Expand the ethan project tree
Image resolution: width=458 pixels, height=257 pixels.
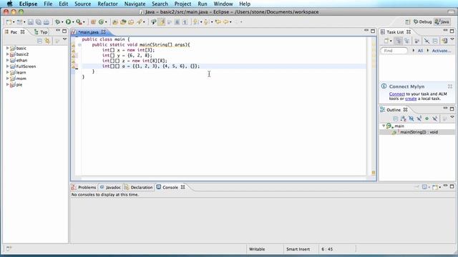[x=8, y=60]
